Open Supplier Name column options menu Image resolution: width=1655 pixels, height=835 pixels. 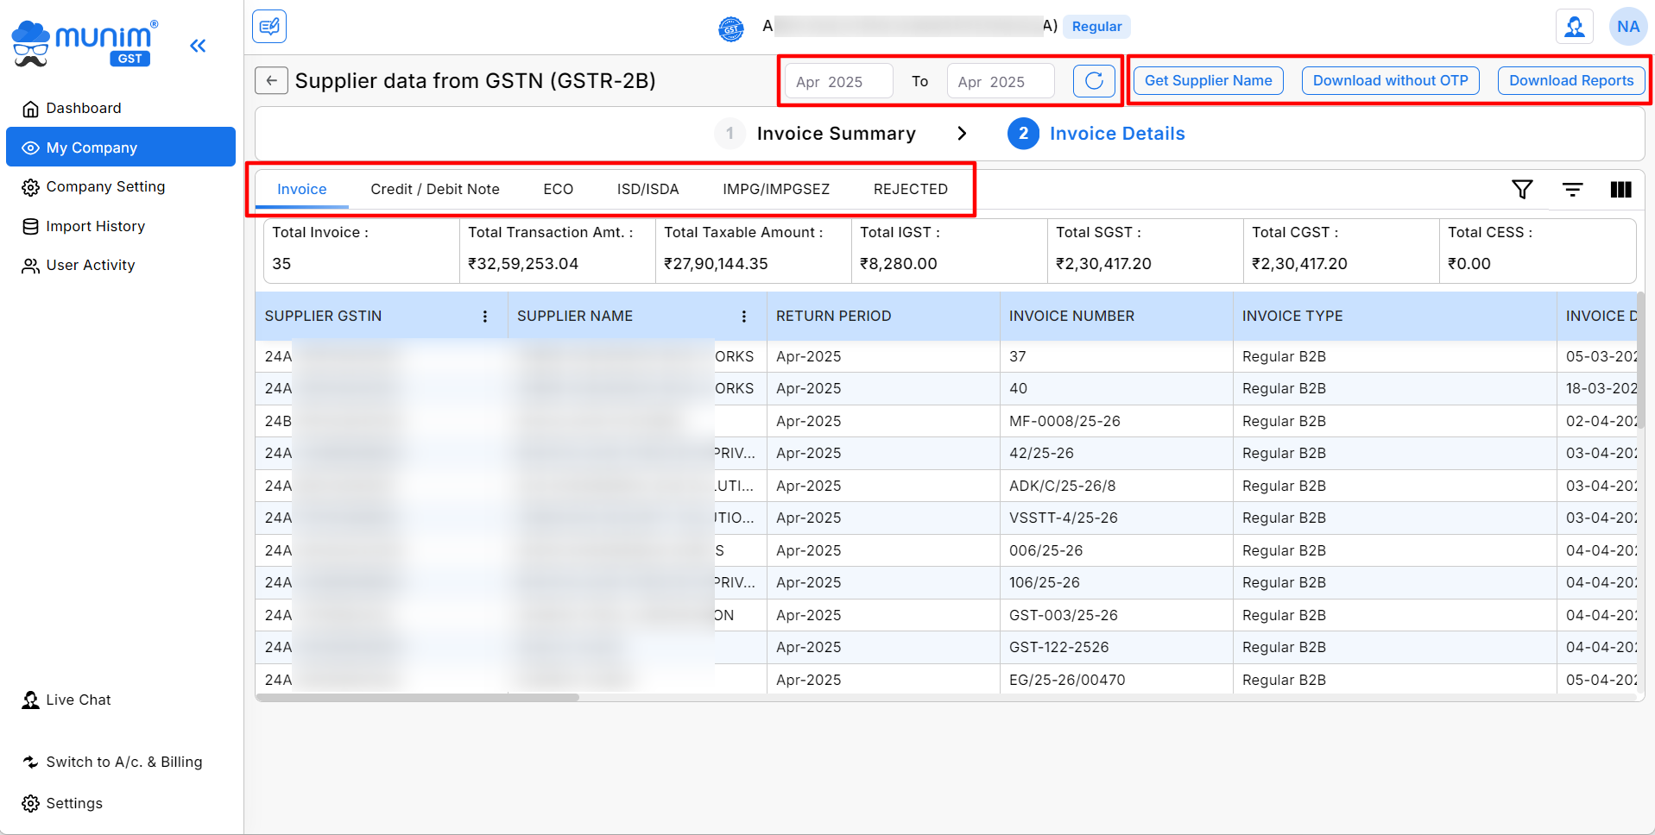(744, 317)
